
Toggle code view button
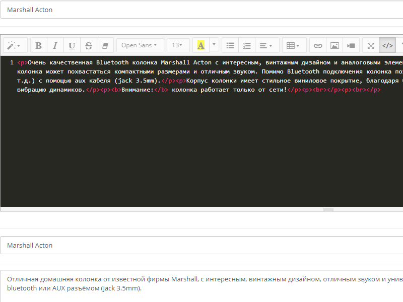click(387, 45)
